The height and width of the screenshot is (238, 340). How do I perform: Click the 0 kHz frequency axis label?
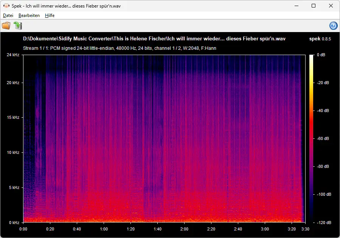14,223
